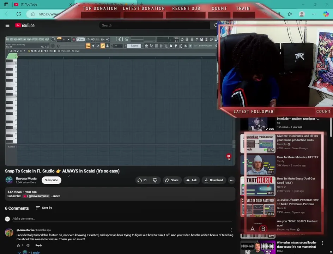
Task: Click the red channel watermark on video
Action: (x=229, y=157)
